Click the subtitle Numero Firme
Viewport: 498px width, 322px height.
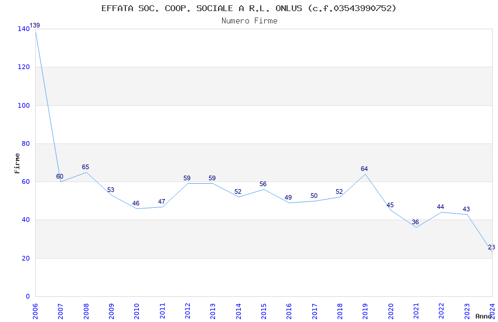click(250, 21)
